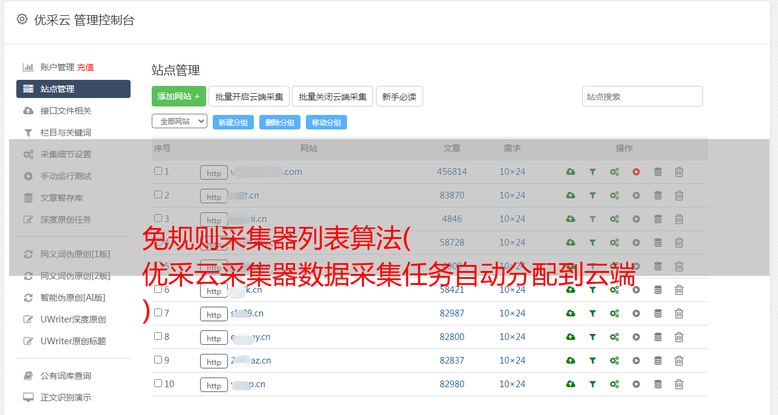Open 账户管理 in the sidebar

pos(57,67)
